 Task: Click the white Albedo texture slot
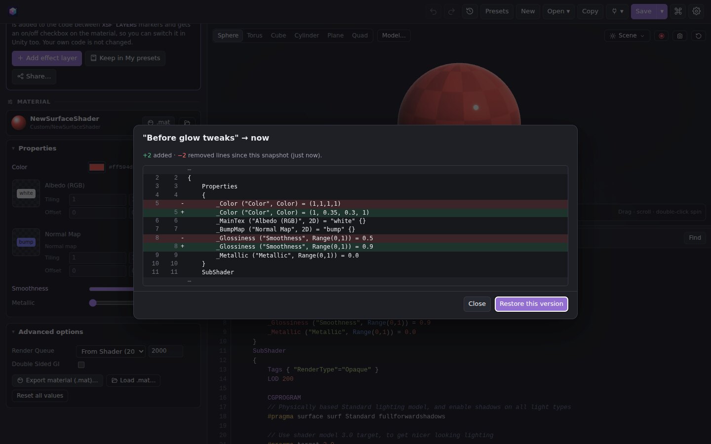click(26, 193)
